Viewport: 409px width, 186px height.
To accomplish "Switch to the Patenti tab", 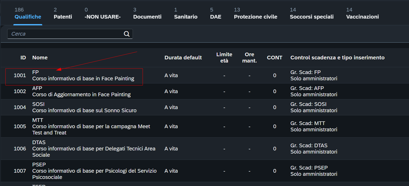I will (63, 14).
